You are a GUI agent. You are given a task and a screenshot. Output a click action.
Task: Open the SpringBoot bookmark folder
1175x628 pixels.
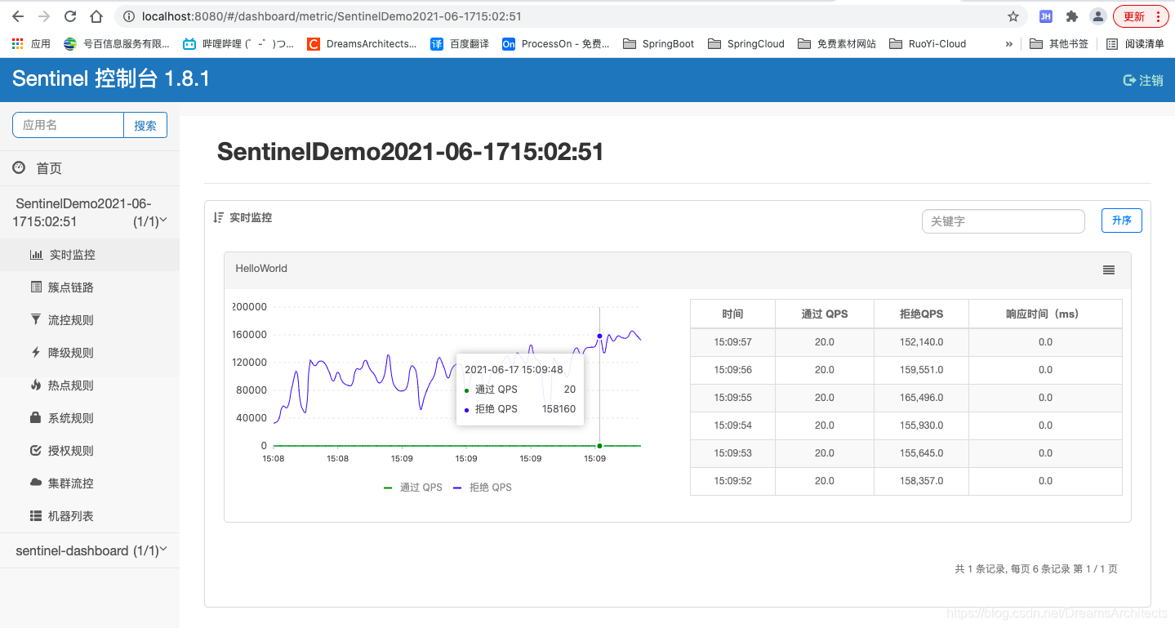click(x=659, y=44)
